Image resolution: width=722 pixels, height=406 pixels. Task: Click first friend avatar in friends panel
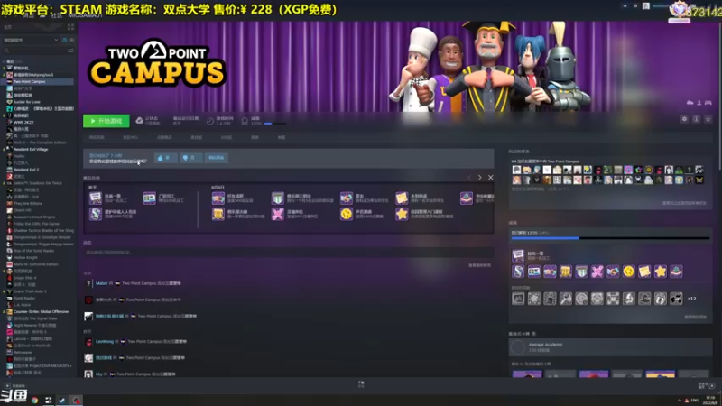pos(516,170)
